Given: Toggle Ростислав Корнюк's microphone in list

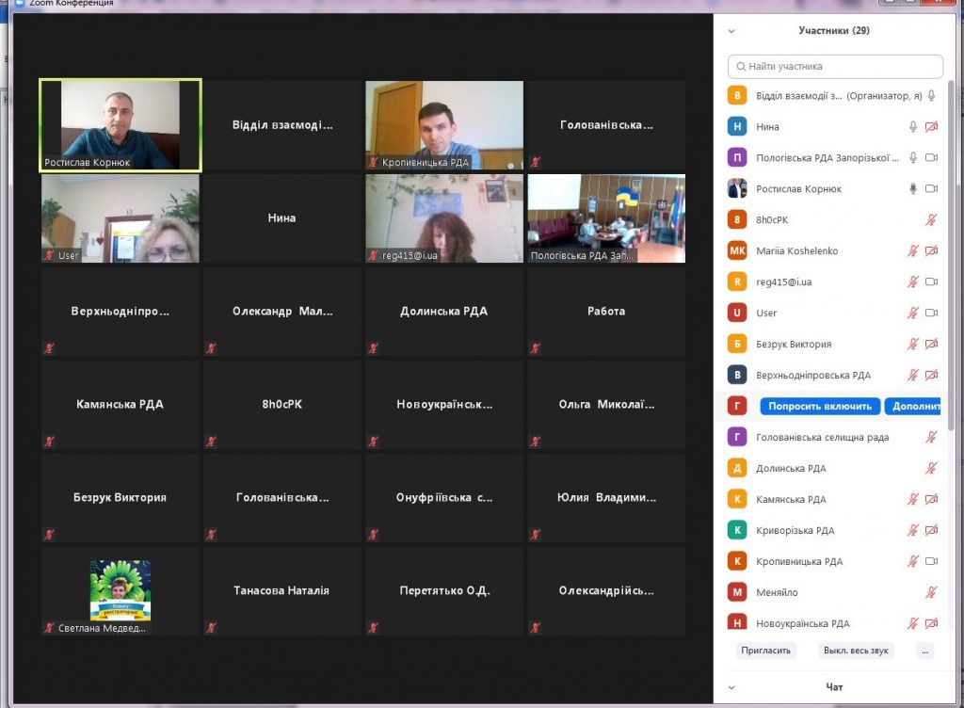Looking at the screenshot, I should click(912, 188).
